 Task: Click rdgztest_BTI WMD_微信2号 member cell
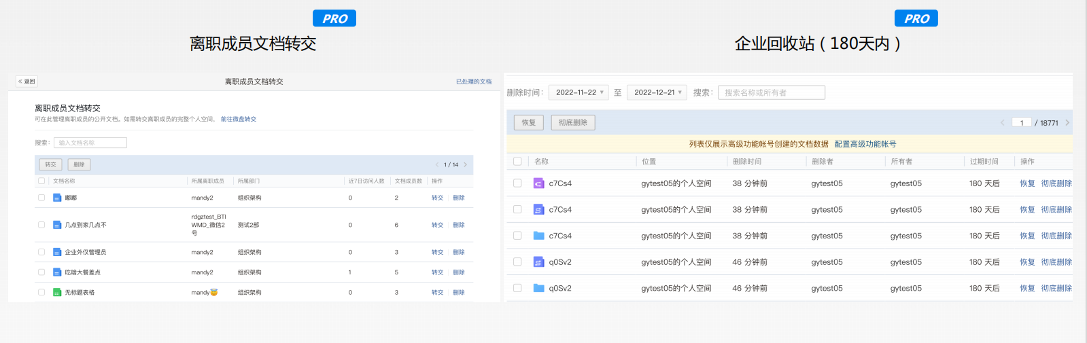click(x=209, y=225)
